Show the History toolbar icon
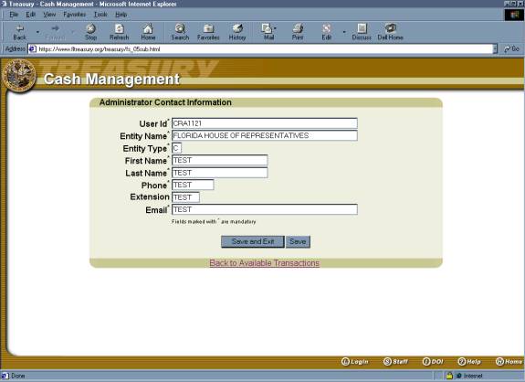 pyautogui.click(x=237, y=32)
